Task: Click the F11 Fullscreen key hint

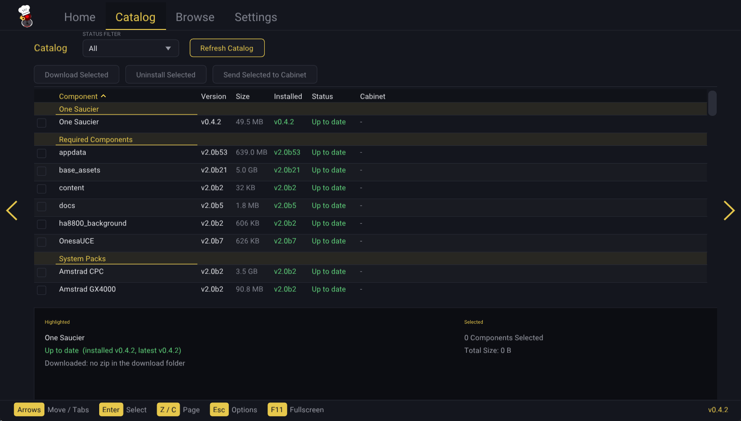Action: 296,410
